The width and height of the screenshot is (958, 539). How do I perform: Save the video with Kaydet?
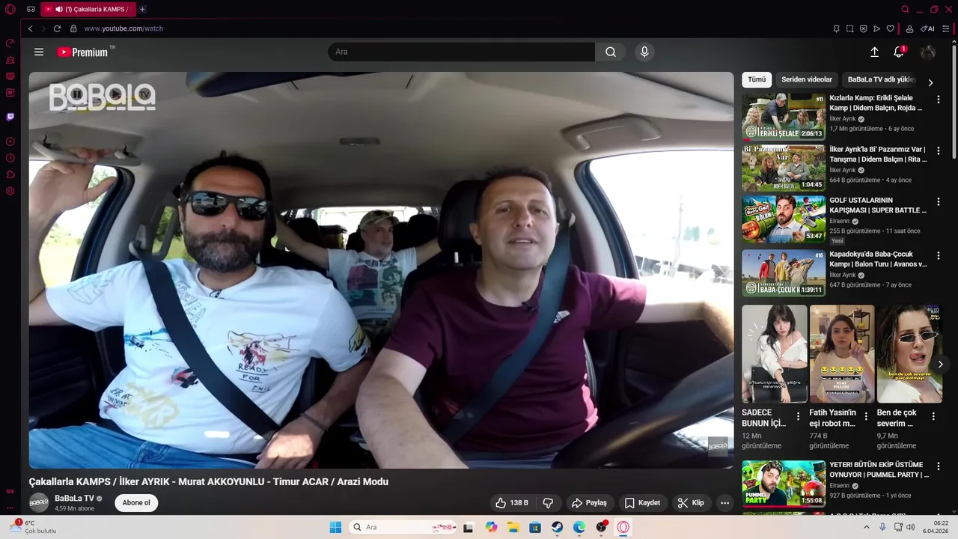click(642, 503)
